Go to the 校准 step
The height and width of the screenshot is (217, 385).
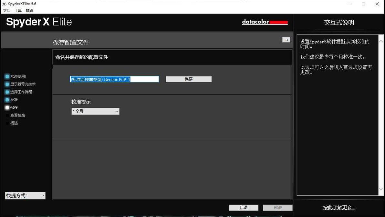point(12,100)
